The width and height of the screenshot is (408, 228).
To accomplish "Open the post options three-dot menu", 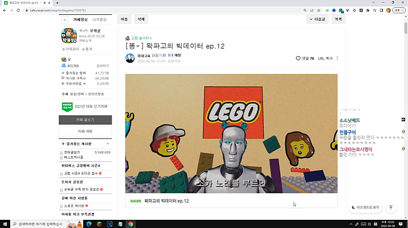I will point(337,58).
